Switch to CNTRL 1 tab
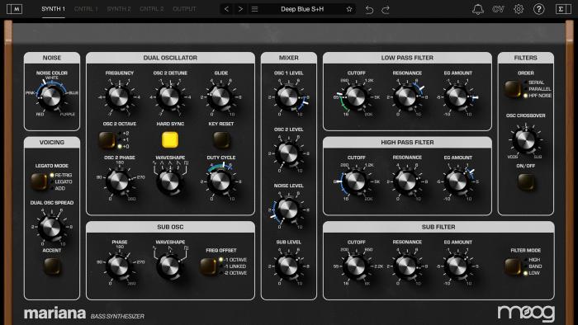The width and height of the screenshot is (578, 325). pos(86,9)
